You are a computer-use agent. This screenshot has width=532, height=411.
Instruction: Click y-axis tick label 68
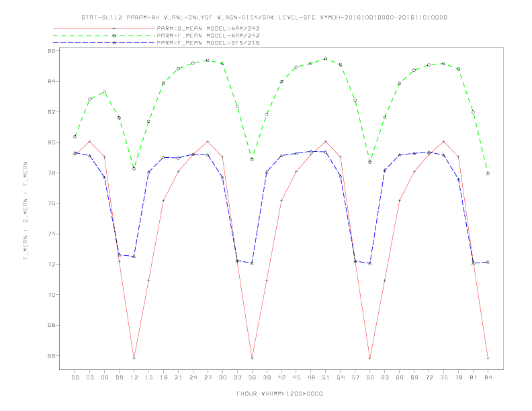(x=52, y=325)
